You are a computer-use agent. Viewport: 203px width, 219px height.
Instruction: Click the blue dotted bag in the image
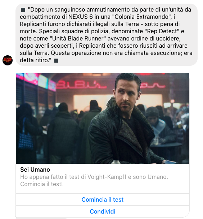click(x=26, y=140)
